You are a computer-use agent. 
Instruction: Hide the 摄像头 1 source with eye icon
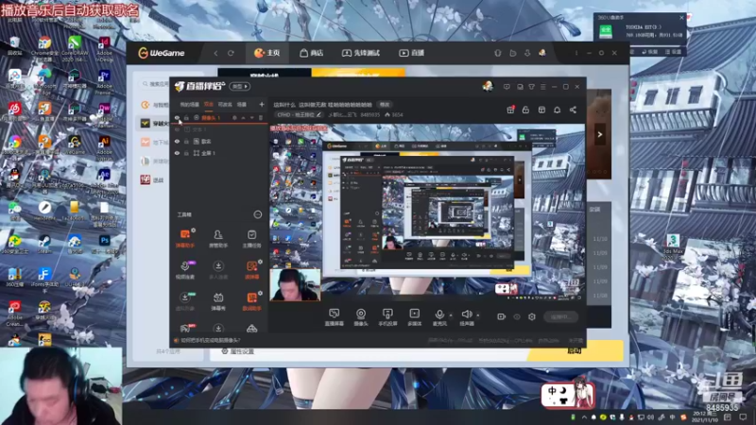pyautogui.click(x=177, y=117)
